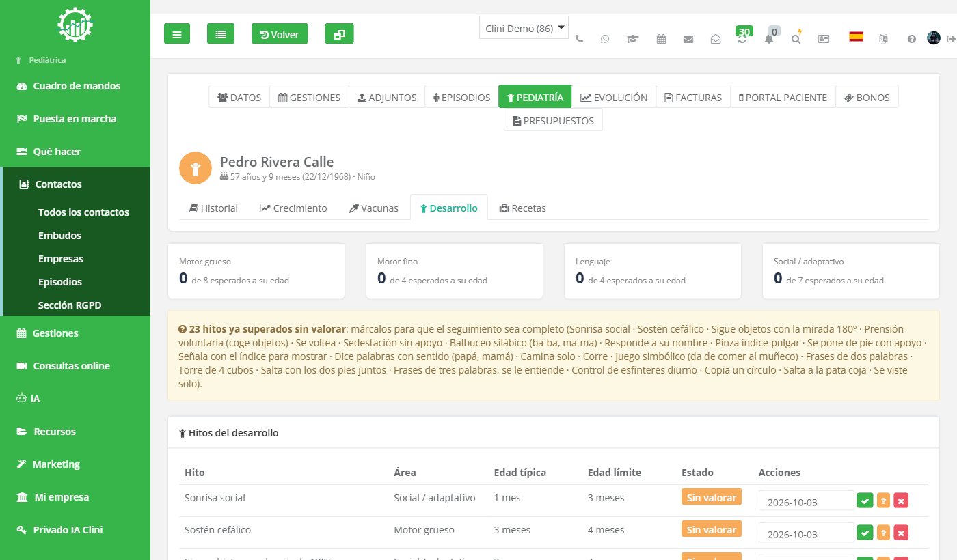Click red x for Sostén cefálico row
Image resolution: width=957 pixels, height=560 pixels.
(x=901, y=533)
